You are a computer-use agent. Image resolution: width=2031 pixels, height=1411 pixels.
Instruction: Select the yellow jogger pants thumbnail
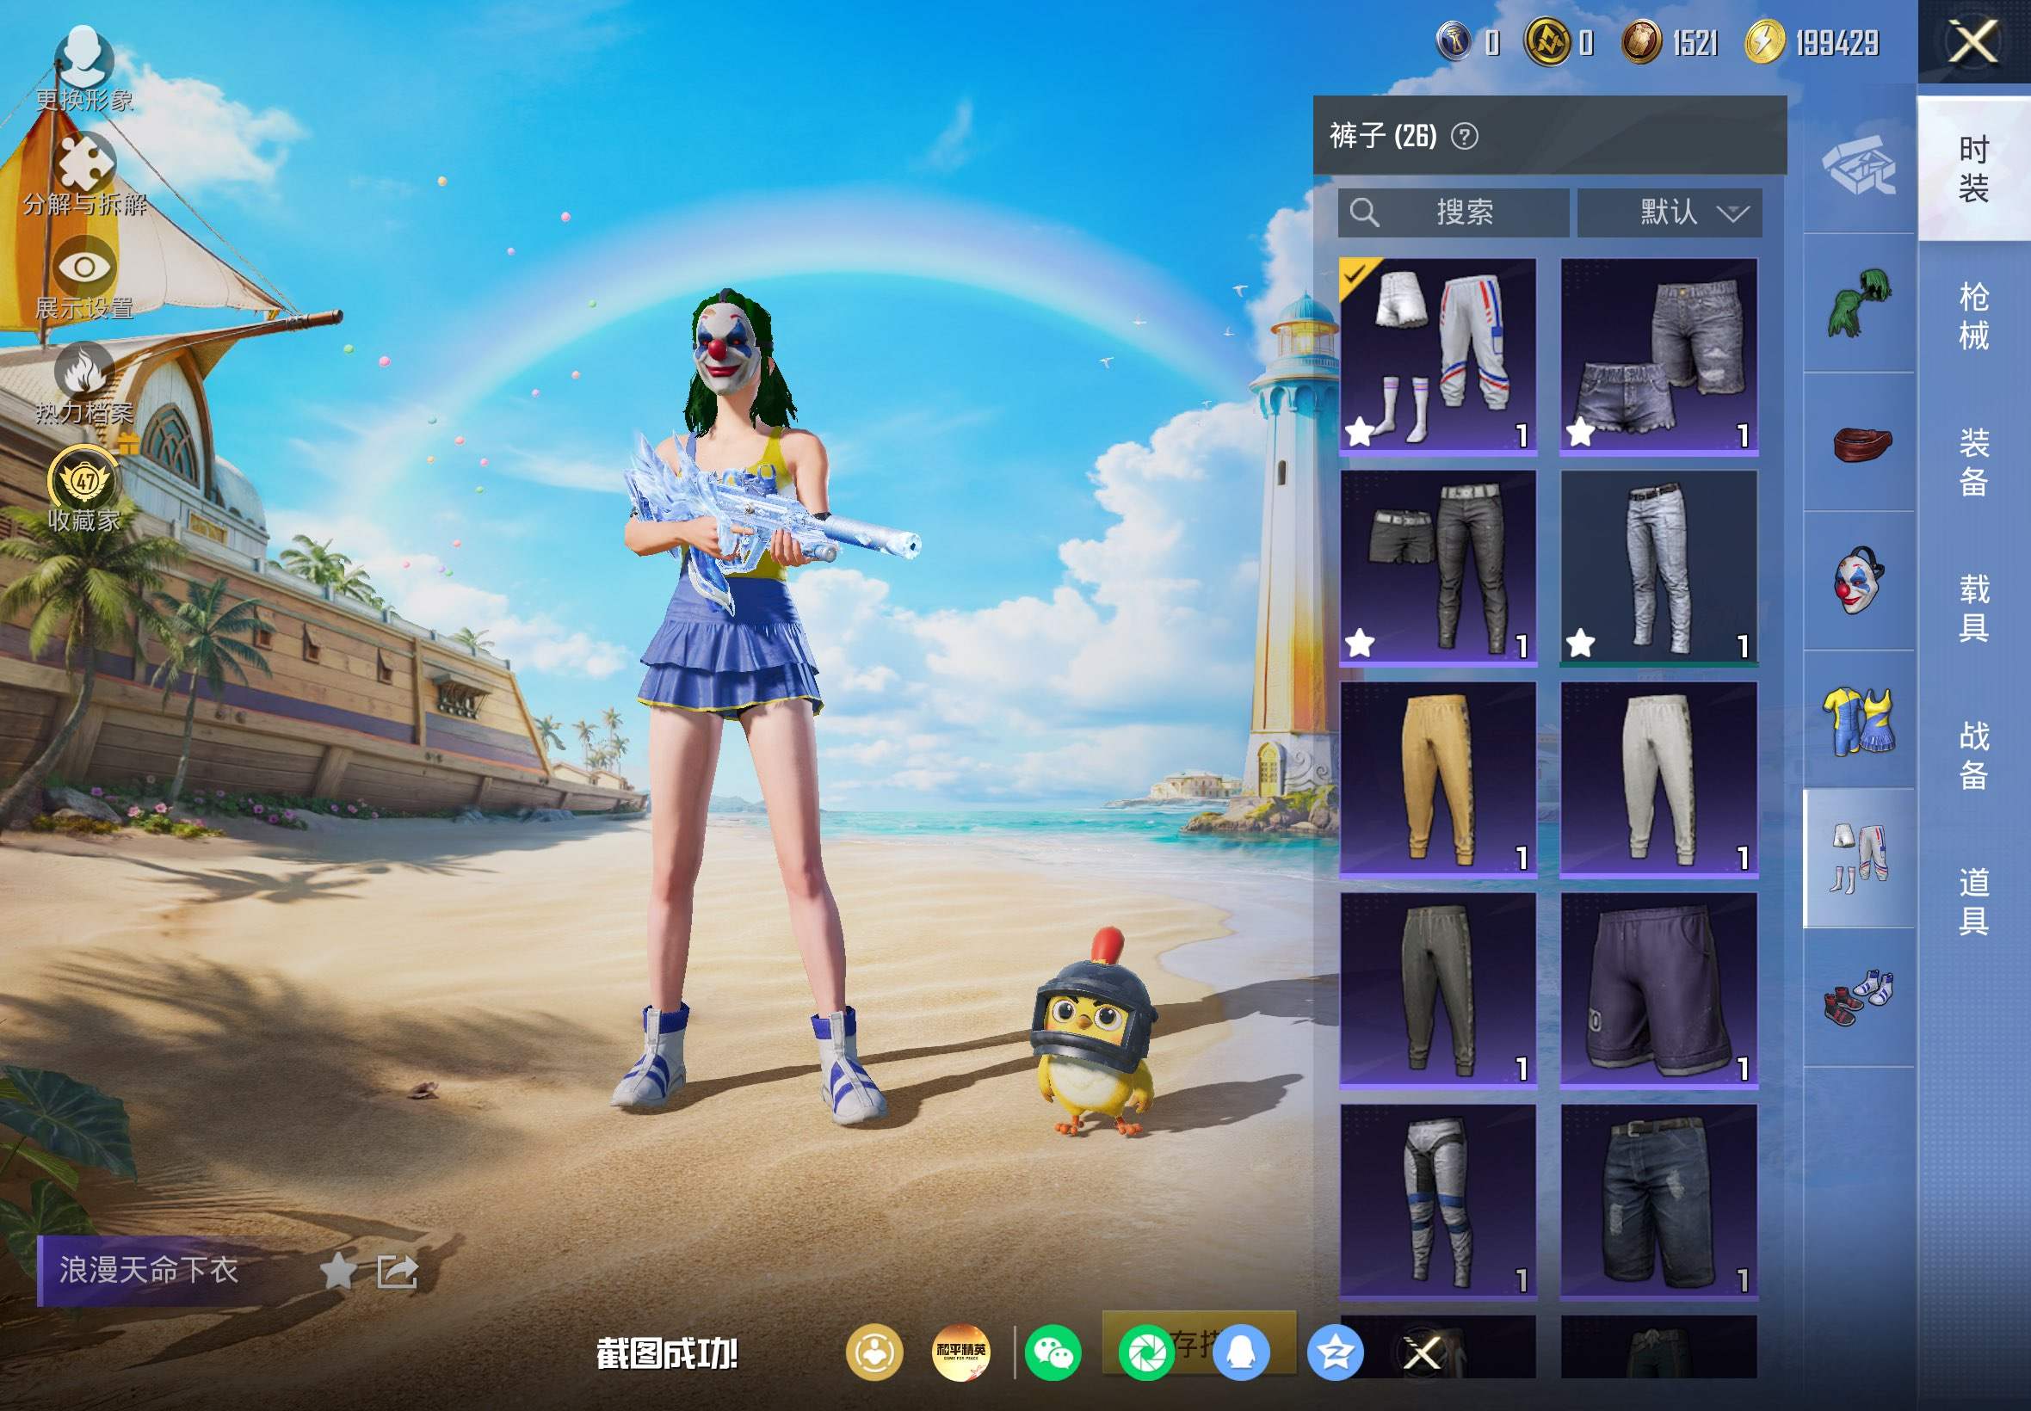pos(1438,779)
